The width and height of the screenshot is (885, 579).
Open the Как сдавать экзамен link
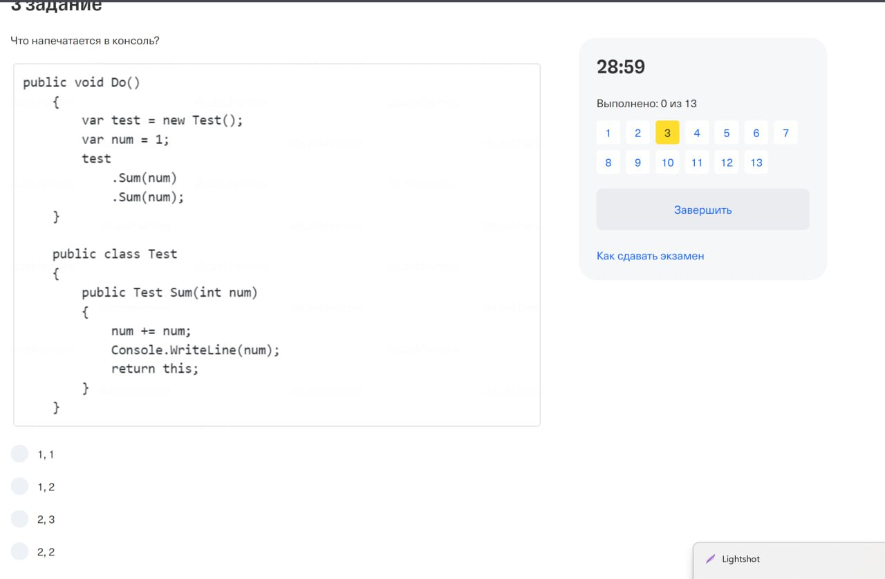650,256
